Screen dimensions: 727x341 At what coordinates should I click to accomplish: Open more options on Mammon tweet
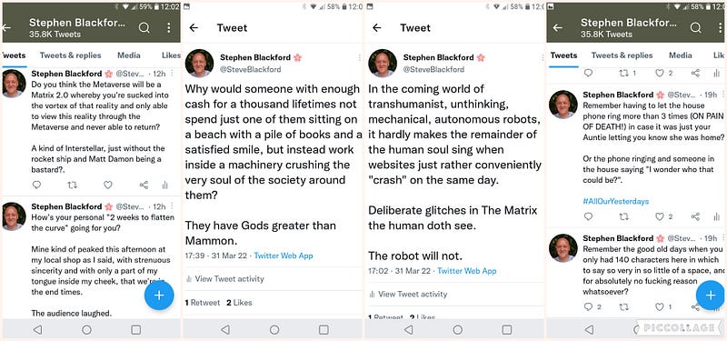(x=359, y=57)
